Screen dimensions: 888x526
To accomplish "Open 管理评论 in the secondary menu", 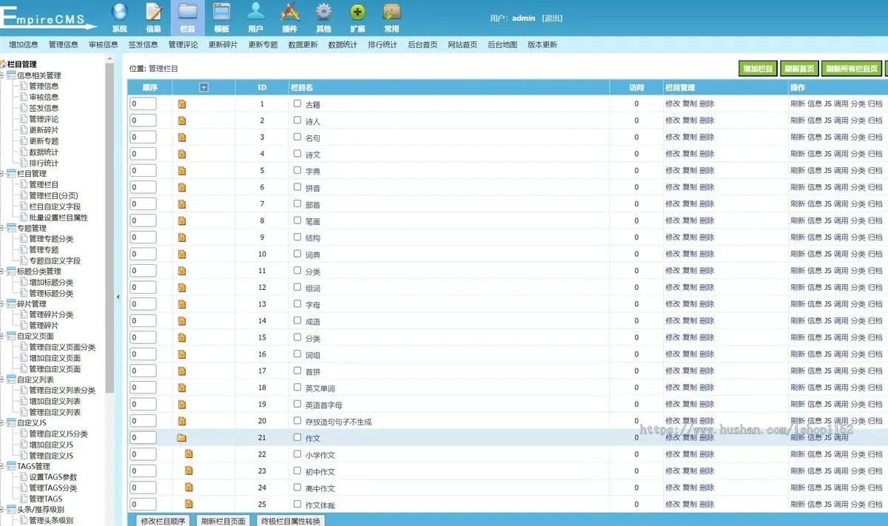I will point(183,44).
